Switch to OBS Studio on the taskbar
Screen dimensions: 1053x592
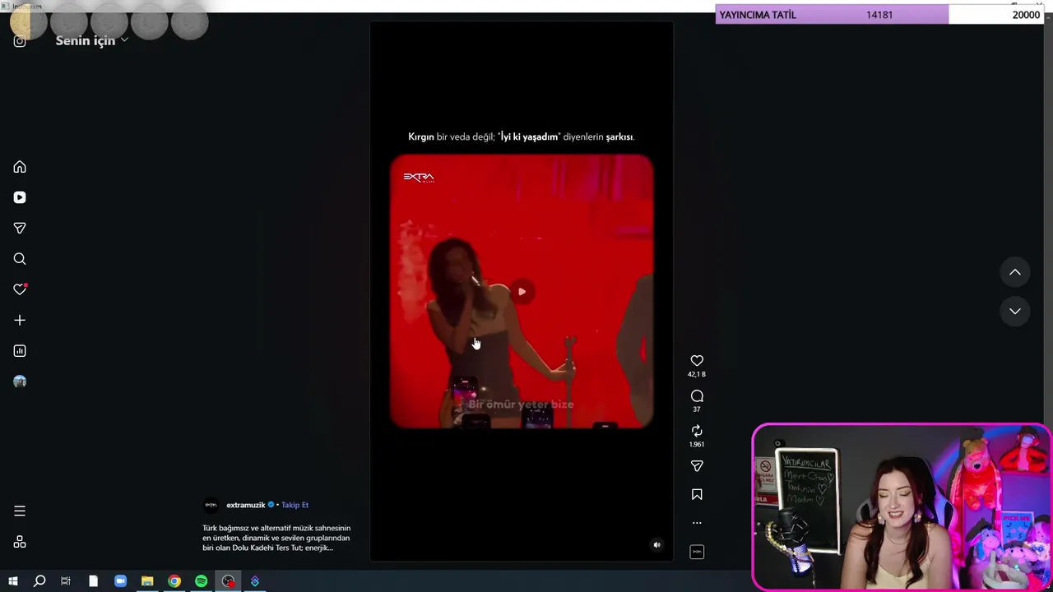228,581
